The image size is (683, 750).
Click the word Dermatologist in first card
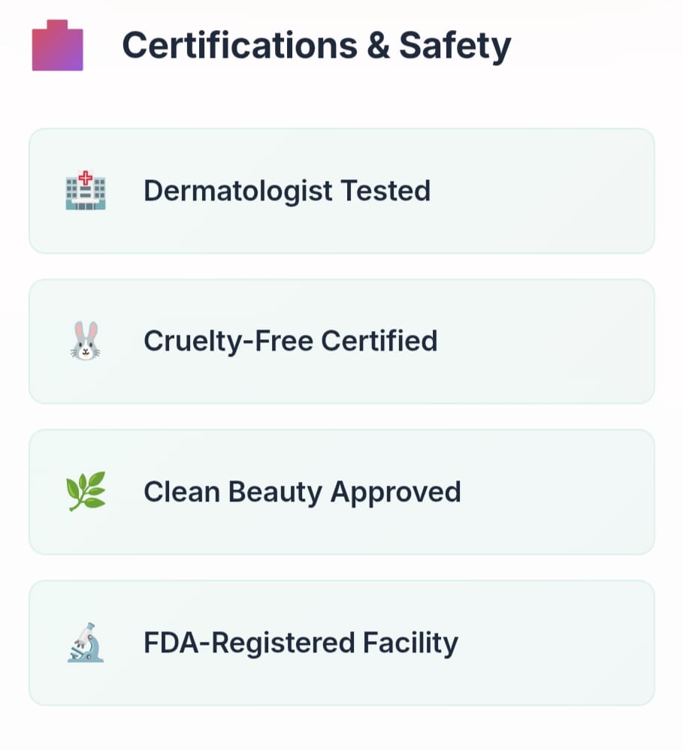(237, 191)
